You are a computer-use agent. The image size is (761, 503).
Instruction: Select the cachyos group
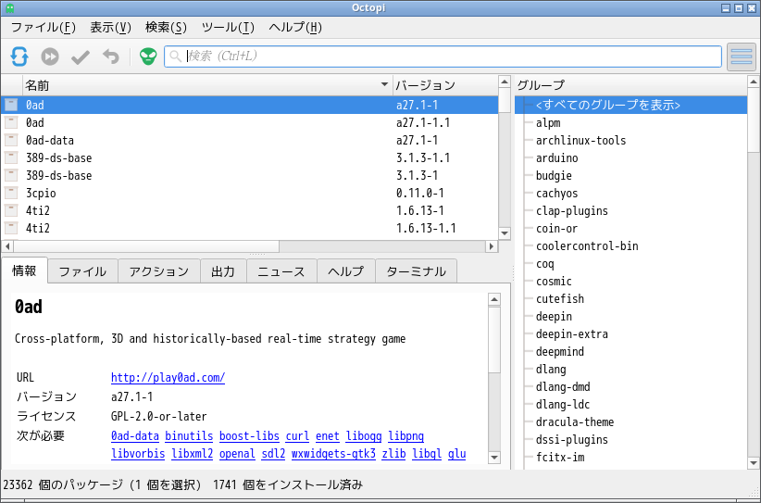pos(556,194)
